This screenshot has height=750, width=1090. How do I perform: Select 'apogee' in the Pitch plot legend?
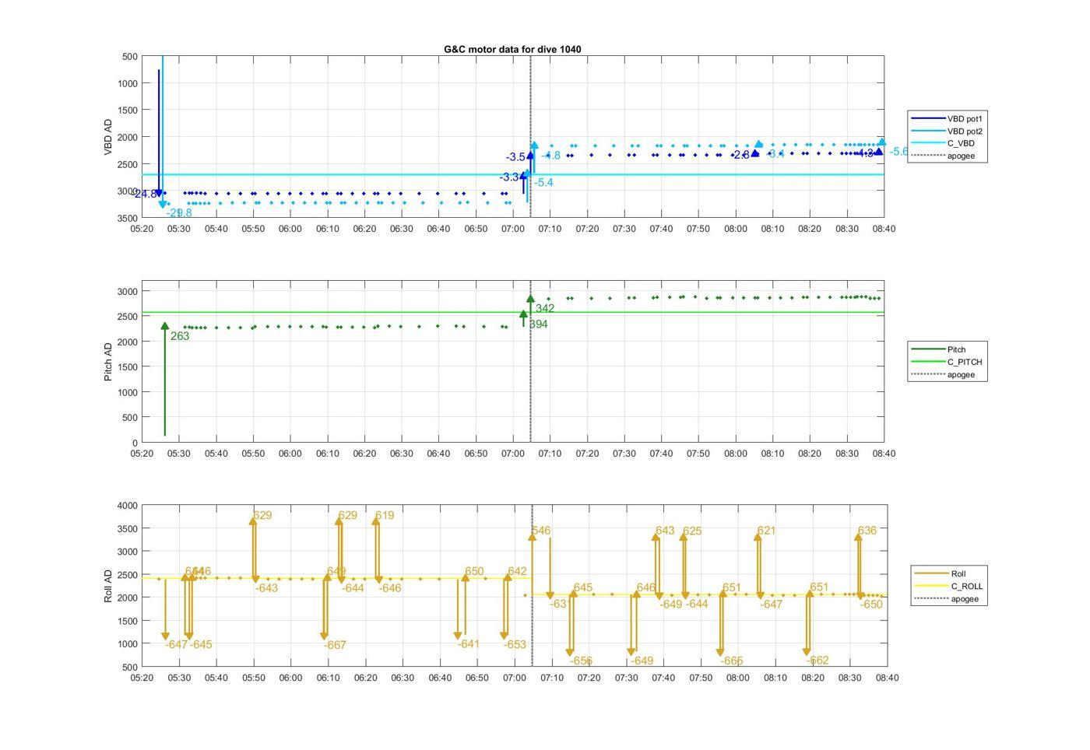pyautogui.click(x=943, y=374)
